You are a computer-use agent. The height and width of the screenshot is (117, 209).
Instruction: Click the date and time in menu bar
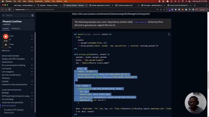pyautogui.click(x=200, y=1)
